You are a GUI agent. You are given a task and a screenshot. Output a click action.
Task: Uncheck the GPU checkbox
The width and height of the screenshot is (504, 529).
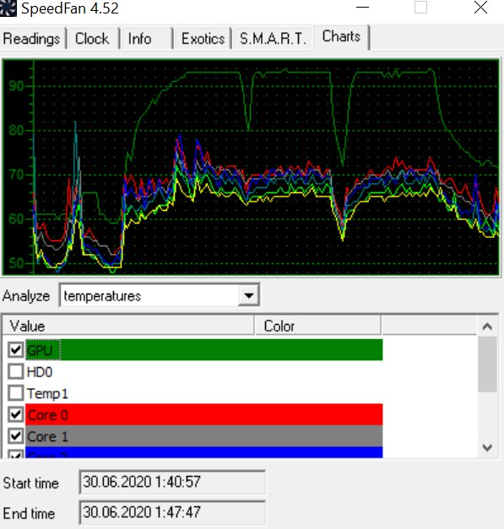(x=16, y=349)
